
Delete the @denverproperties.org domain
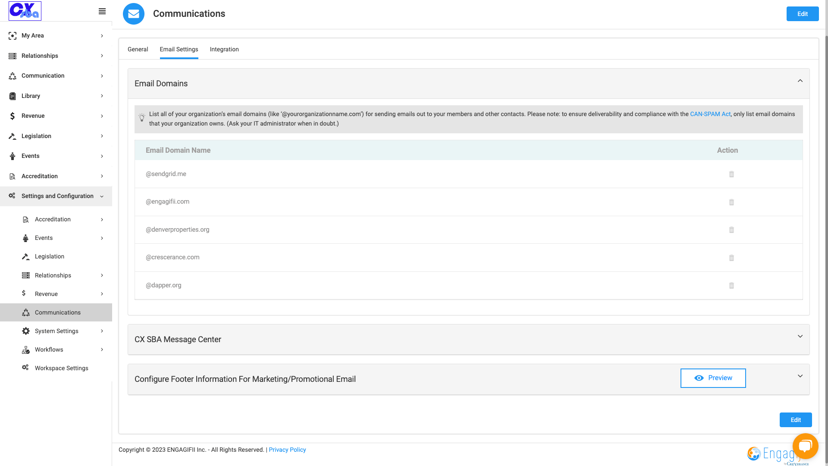(731, 230)
